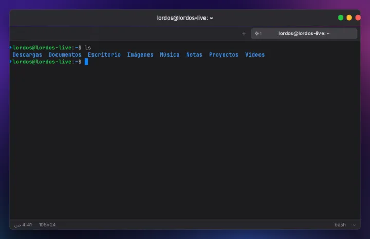Click the blue cursor block on the prompt line
This screenshot has height=239, width=370.
tap(86, 62)
